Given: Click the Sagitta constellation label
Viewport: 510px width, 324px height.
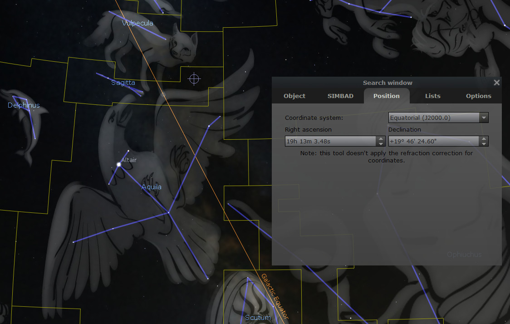Looking at the screenshot, I should pos(123,83).
